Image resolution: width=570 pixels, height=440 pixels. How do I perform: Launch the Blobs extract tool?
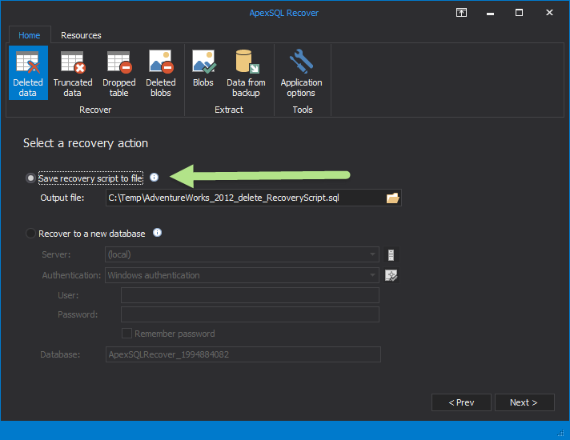pyautogui.click(x=203, y=68)
